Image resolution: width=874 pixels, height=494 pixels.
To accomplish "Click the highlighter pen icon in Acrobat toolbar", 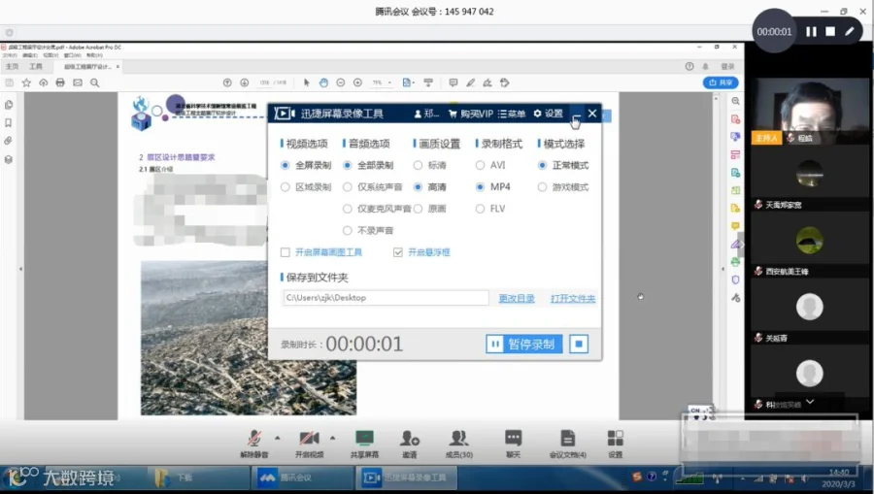I will point(470,82).
